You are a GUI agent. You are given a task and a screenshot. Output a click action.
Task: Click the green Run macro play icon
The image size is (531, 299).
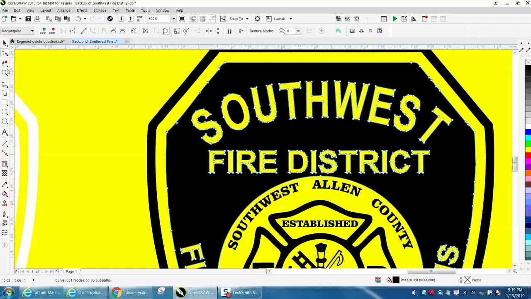click(395, 19)
